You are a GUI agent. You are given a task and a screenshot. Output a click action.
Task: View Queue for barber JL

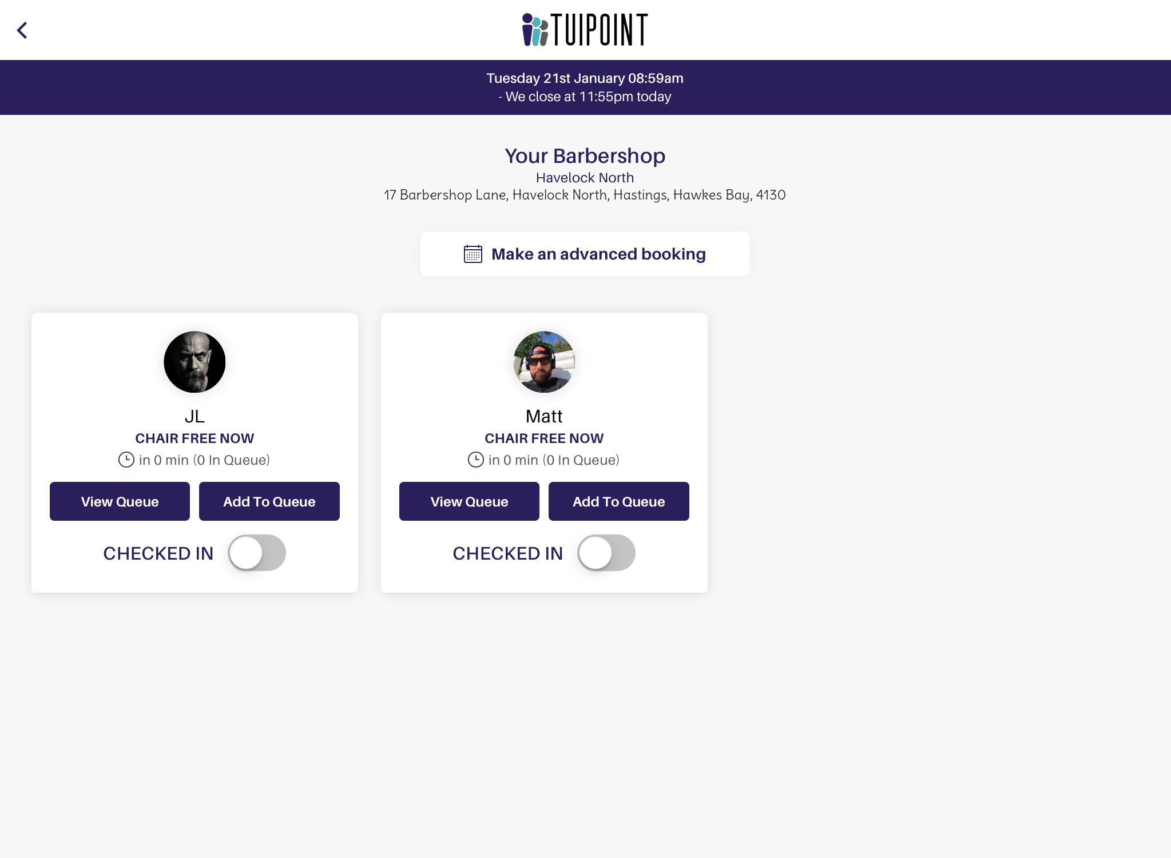[x=120, y=501]
